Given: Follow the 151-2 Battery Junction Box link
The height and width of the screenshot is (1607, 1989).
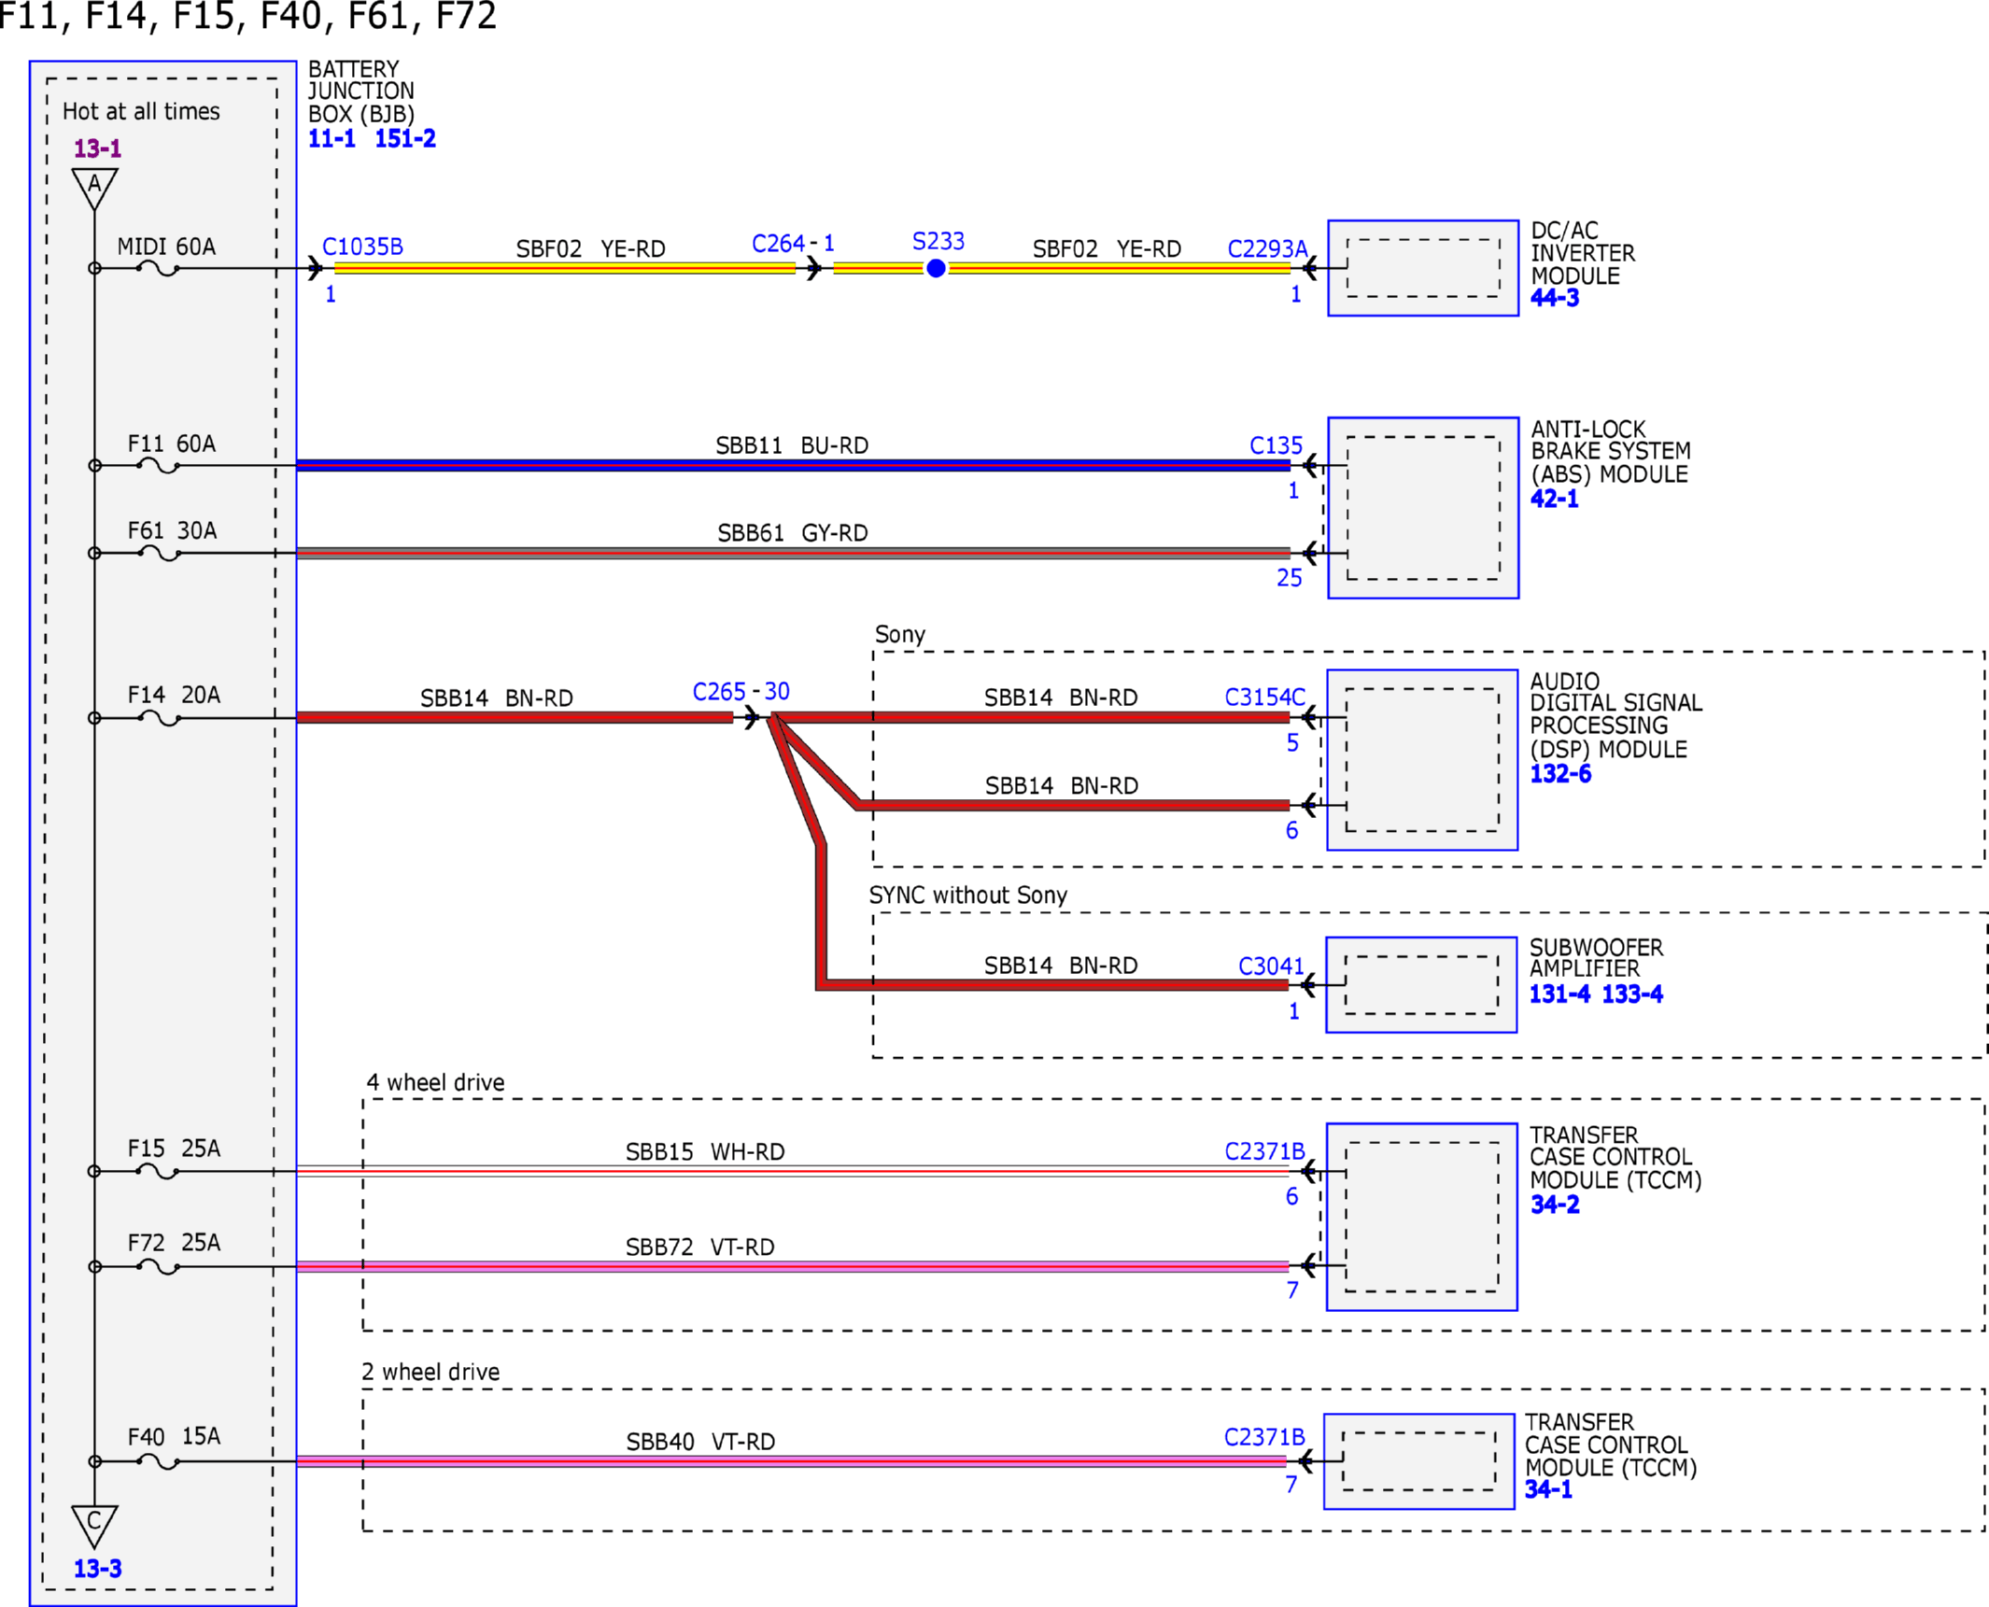Looking at the screenshot, I should [x=405, y=138].
